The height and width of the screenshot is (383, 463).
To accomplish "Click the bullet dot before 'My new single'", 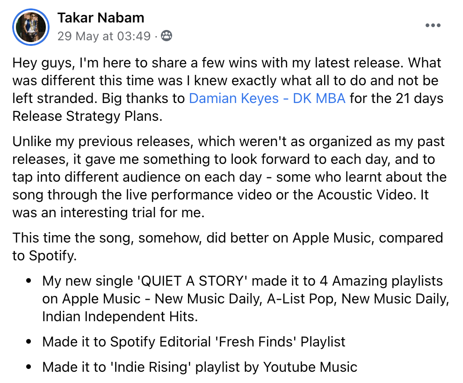I will 29,281.
